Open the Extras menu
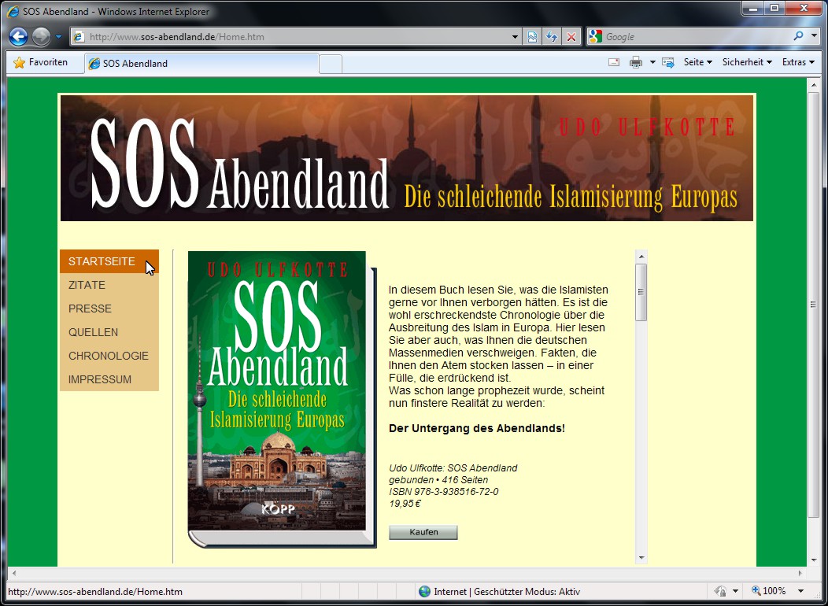Screen dimensions: 828x606 pyautogui.click(x=798, y=62)
